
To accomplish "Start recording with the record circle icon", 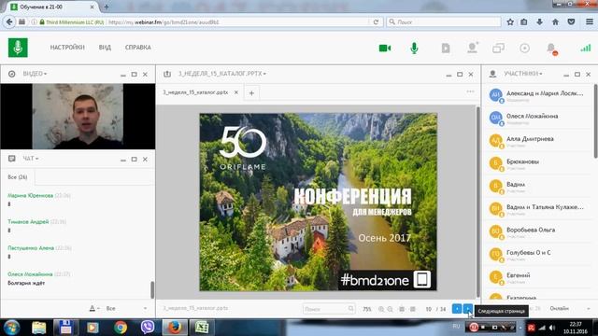I will 525,48.
